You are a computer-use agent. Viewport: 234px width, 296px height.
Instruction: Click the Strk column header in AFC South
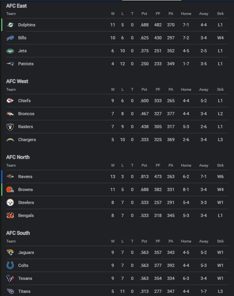[220, 241]
